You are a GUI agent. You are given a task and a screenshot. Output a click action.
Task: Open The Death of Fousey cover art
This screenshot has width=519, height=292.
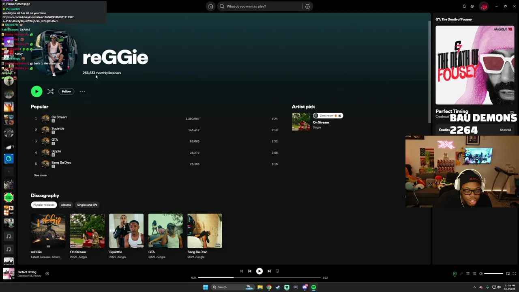coord(475,65)
